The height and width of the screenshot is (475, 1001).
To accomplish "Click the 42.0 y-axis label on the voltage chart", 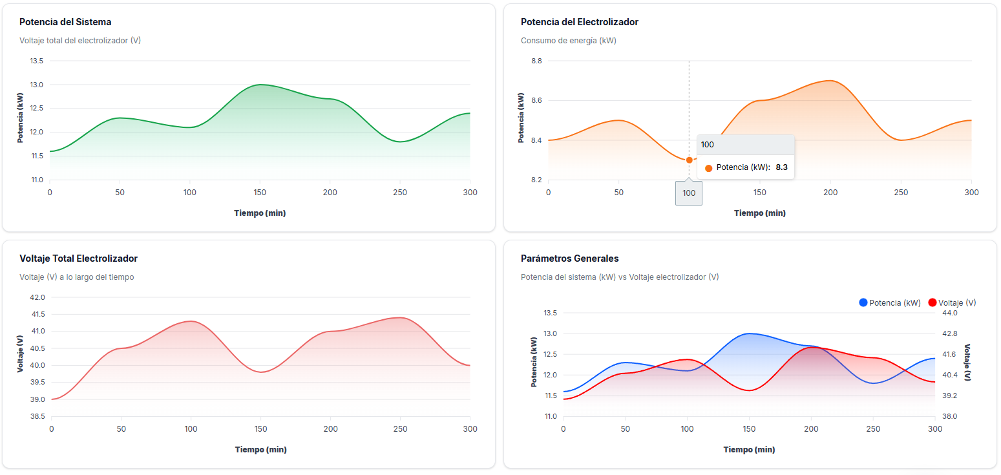I will (x=38, y=297).
